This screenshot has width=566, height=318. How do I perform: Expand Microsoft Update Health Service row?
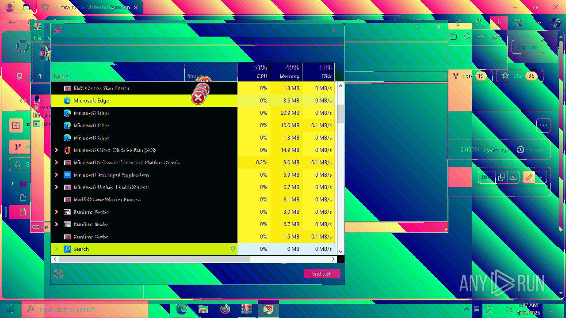[x=56, y=187]
